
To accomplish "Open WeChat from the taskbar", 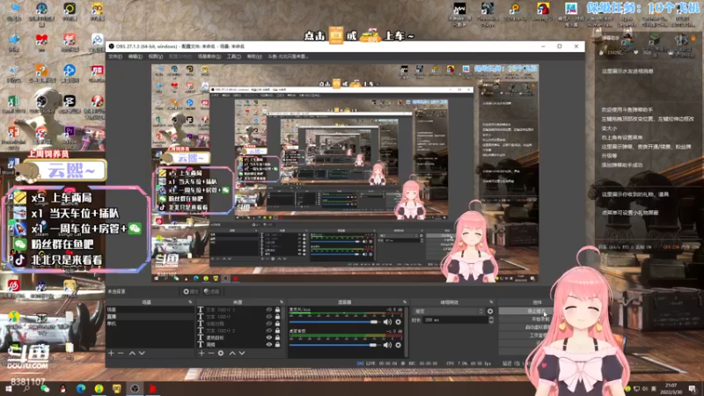I will [45, 389].
